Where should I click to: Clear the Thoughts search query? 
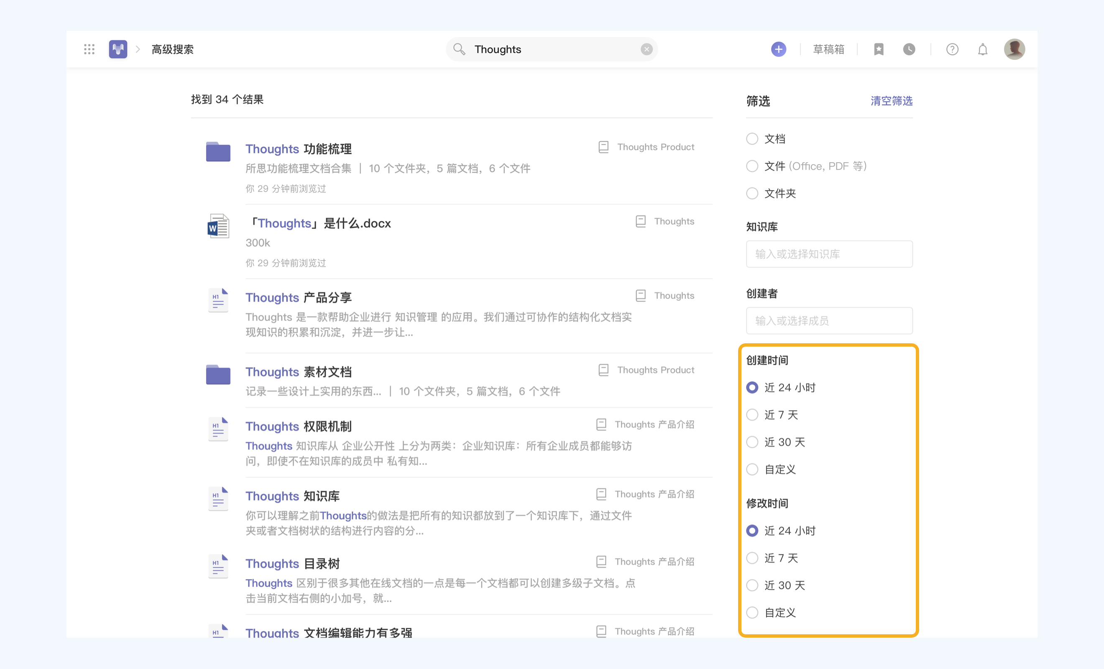click(x=646, y=49)
